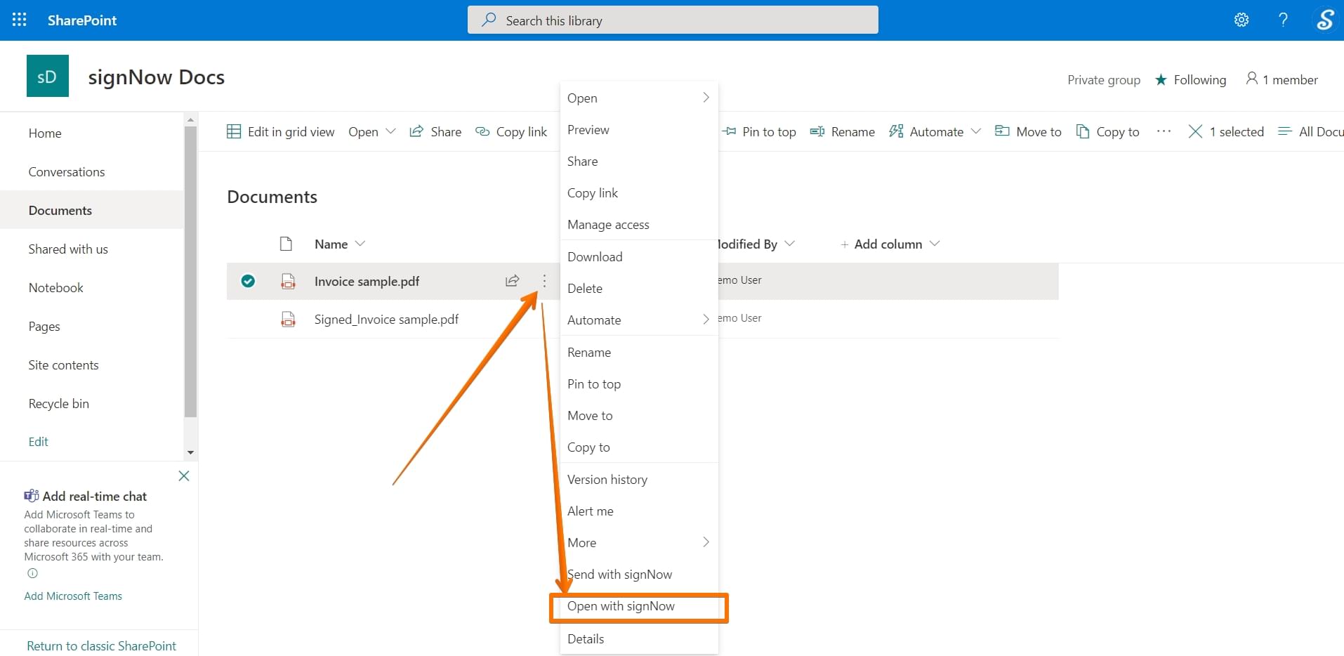Click the Edit navigation link

pyautogui.click(x=38, y=441)
